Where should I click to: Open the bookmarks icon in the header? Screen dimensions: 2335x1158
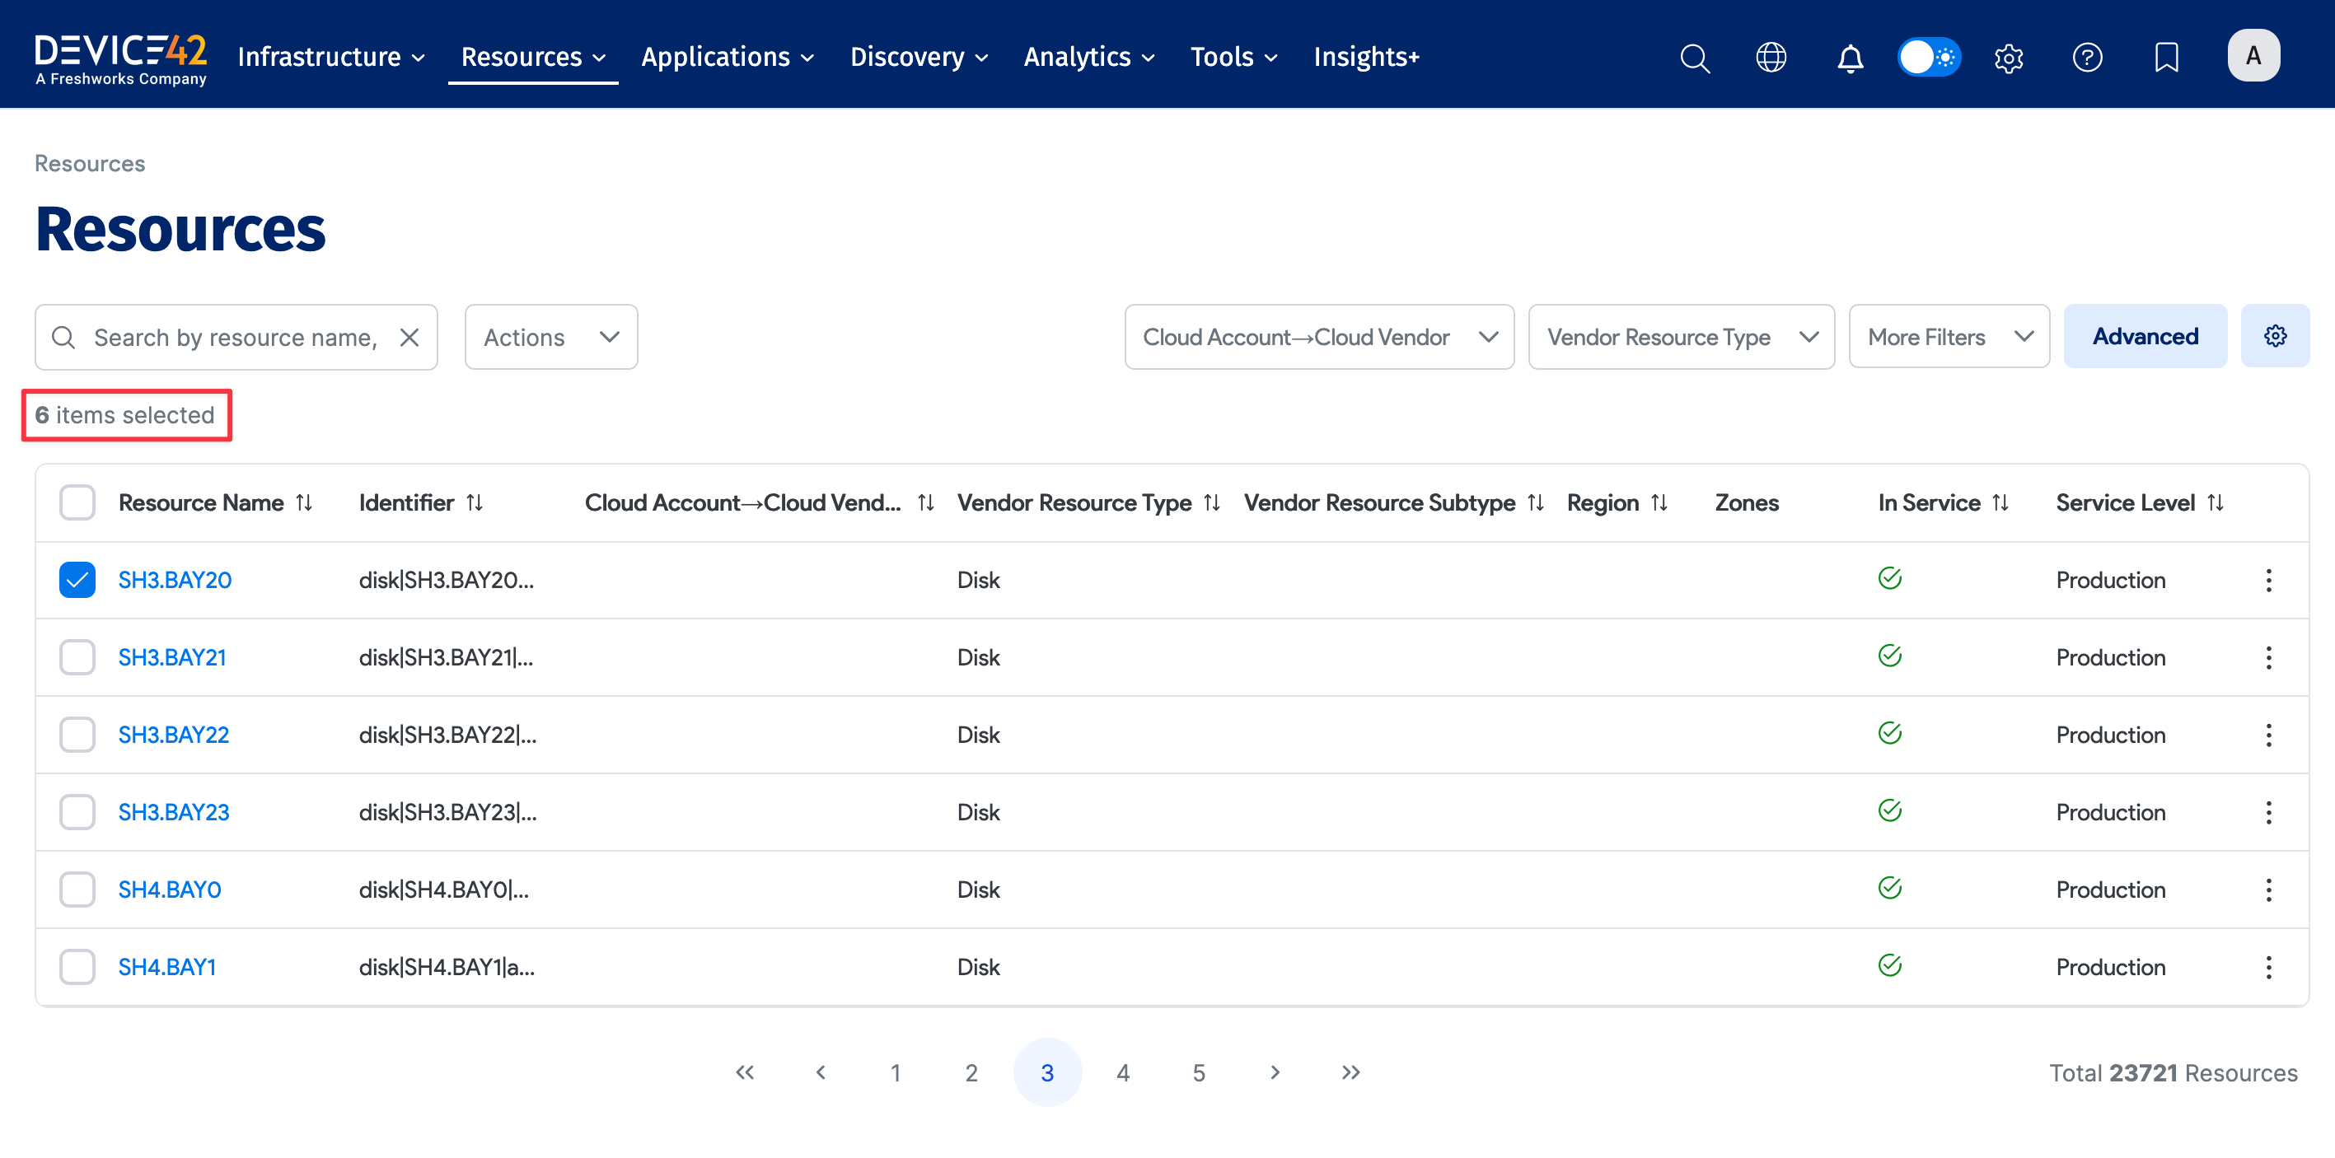[x=2166, y=57]
